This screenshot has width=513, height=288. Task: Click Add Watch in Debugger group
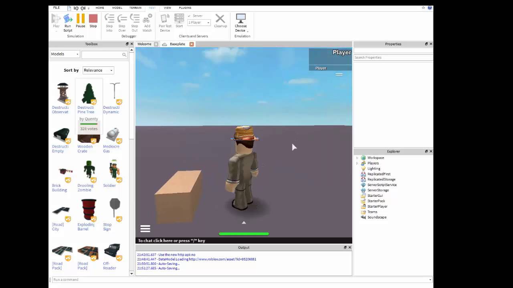147,22
